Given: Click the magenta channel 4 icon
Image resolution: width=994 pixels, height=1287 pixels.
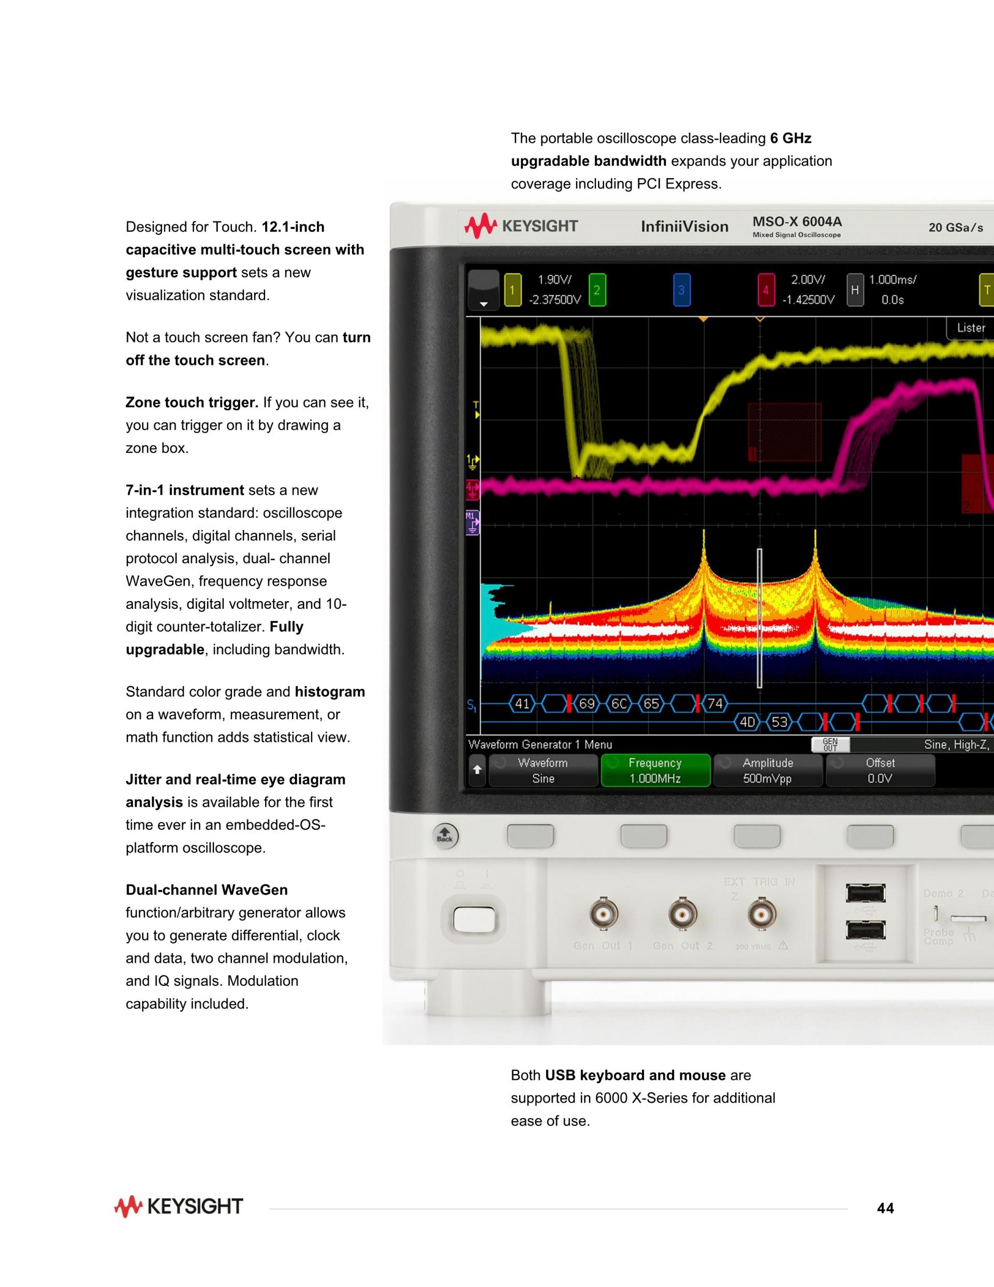Looking at the screenshot, I should [766, 290].
